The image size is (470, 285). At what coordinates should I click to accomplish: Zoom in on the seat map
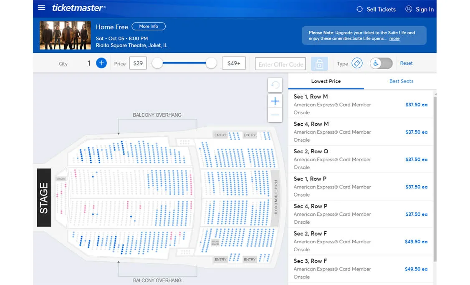pyautogui.click(x=275, y=101)
